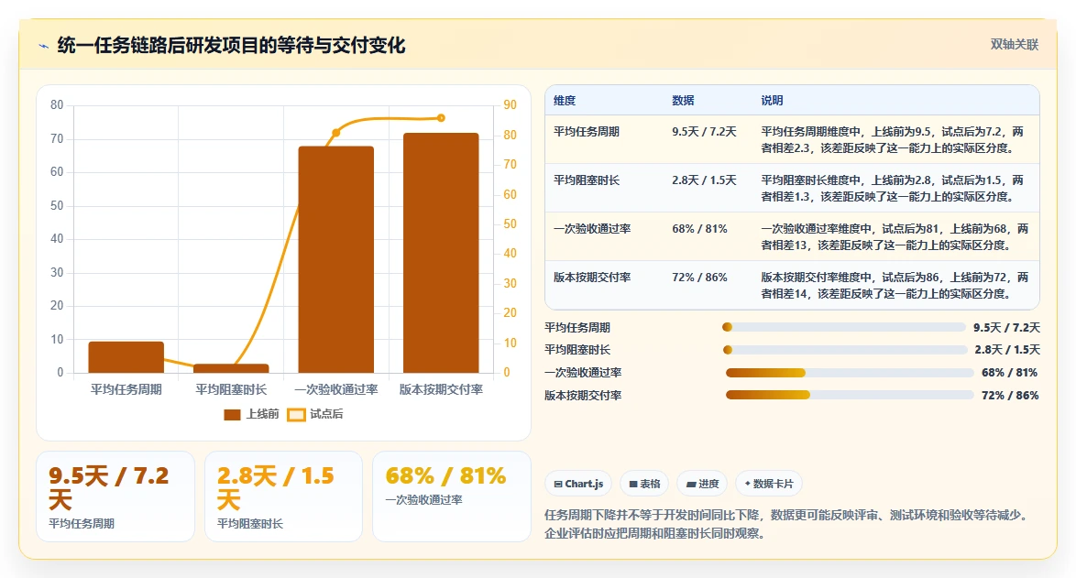Click the 平均阻塞时长 progress bar
Image resolution: width=1076 pixels, height=578 pixels.
(x=845, y=350)
